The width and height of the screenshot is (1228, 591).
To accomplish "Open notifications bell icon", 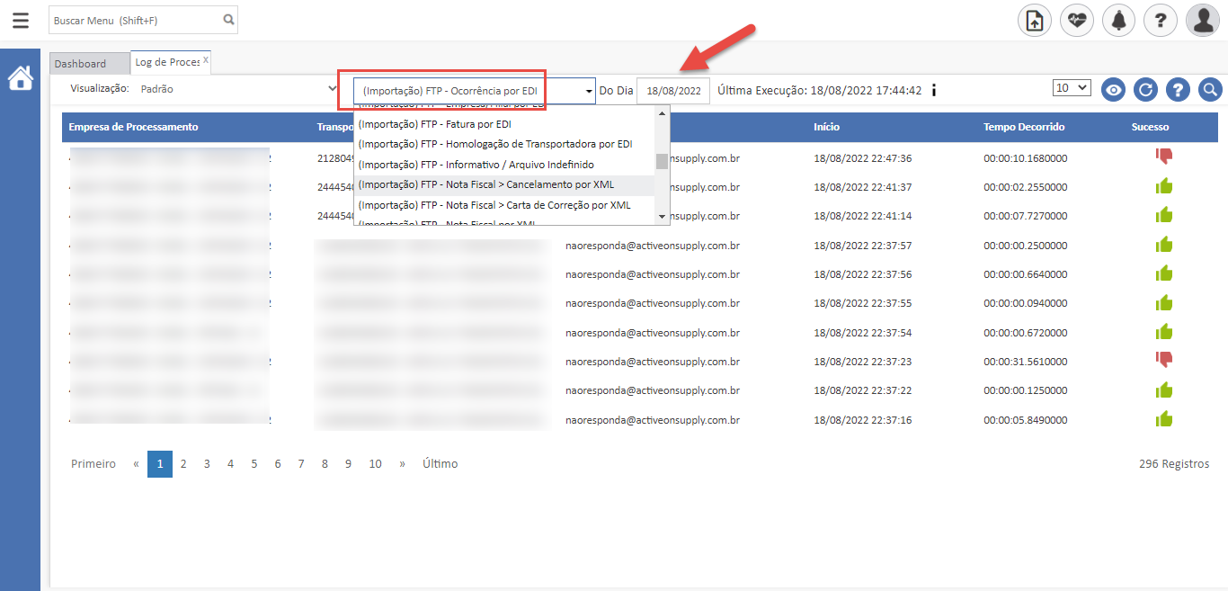I will coord(1118,20).
